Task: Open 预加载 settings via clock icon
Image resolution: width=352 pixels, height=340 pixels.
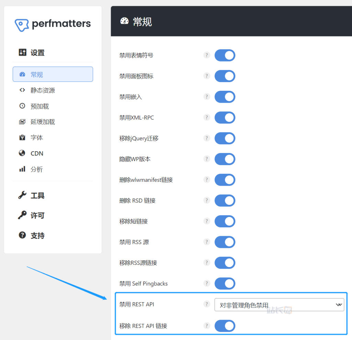Action: [22, 106]
